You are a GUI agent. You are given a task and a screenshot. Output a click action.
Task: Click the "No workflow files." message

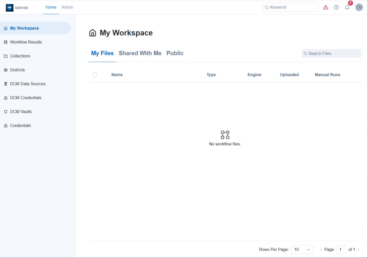click(225, 144)
